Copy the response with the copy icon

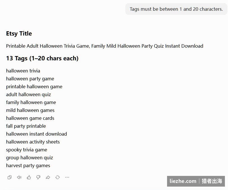click(10, 177)
